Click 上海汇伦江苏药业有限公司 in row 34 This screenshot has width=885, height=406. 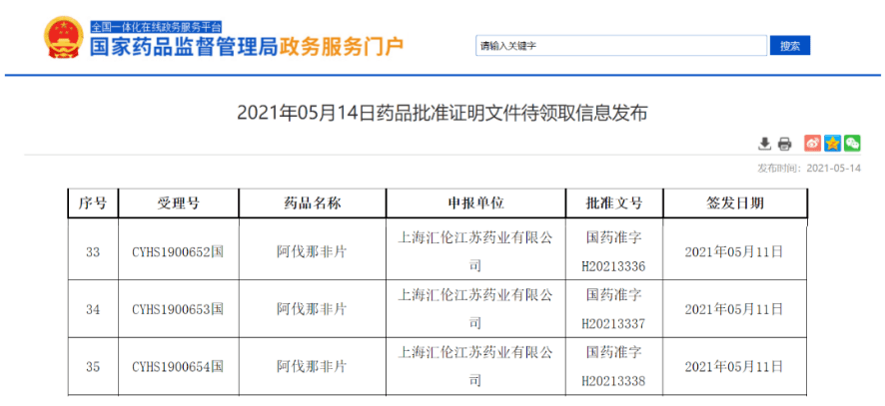pyautogui.click(x=475, y=309)
